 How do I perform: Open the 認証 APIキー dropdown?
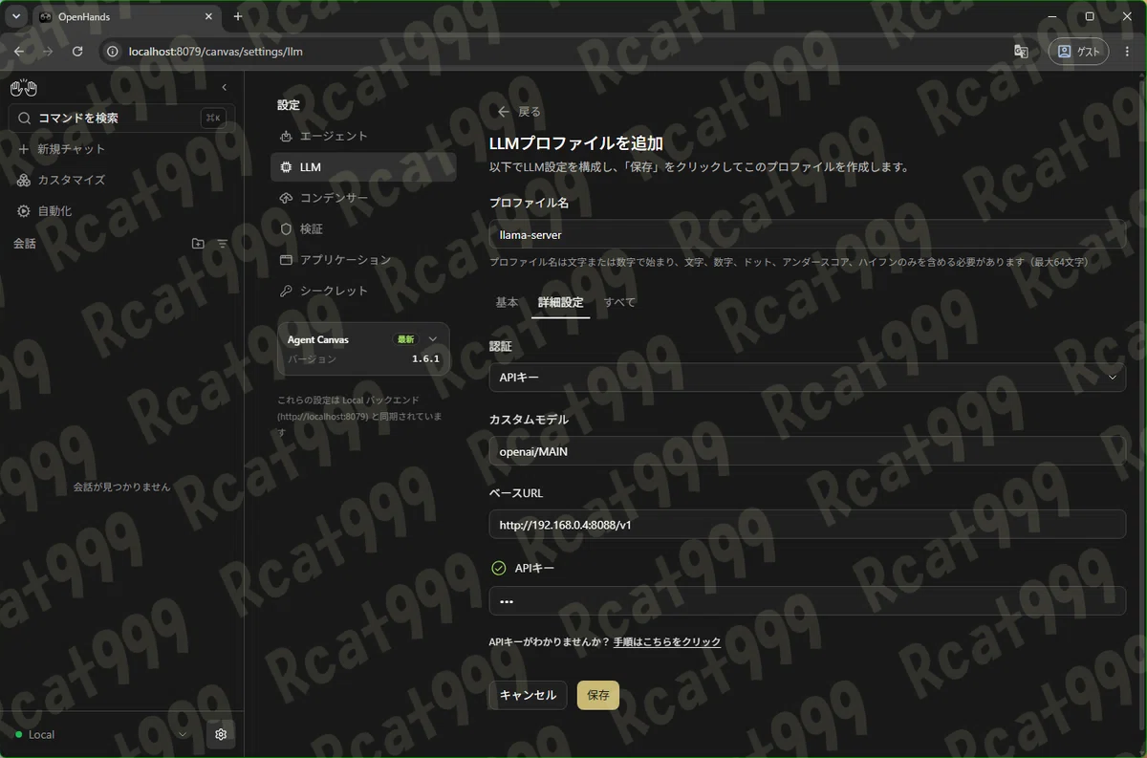[x=808, y=378]
